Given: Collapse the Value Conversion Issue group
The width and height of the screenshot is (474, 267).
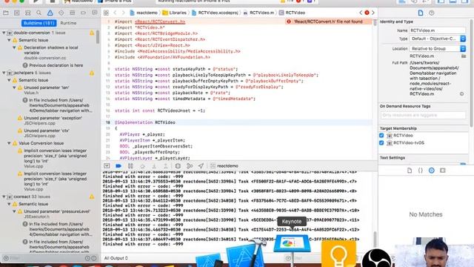Looking at the screenshot, I should [x=9, y=143].
